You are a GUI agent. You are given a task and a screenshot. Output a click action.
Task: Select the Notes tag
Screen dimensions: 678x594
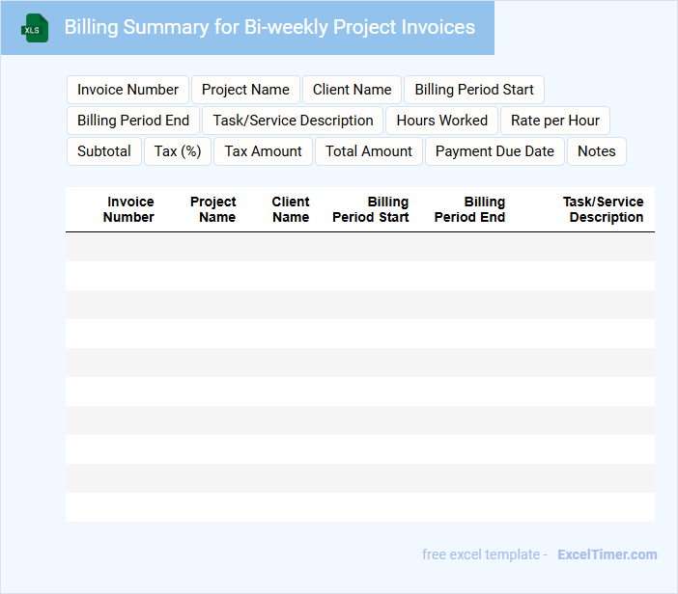tap(597, 151)
